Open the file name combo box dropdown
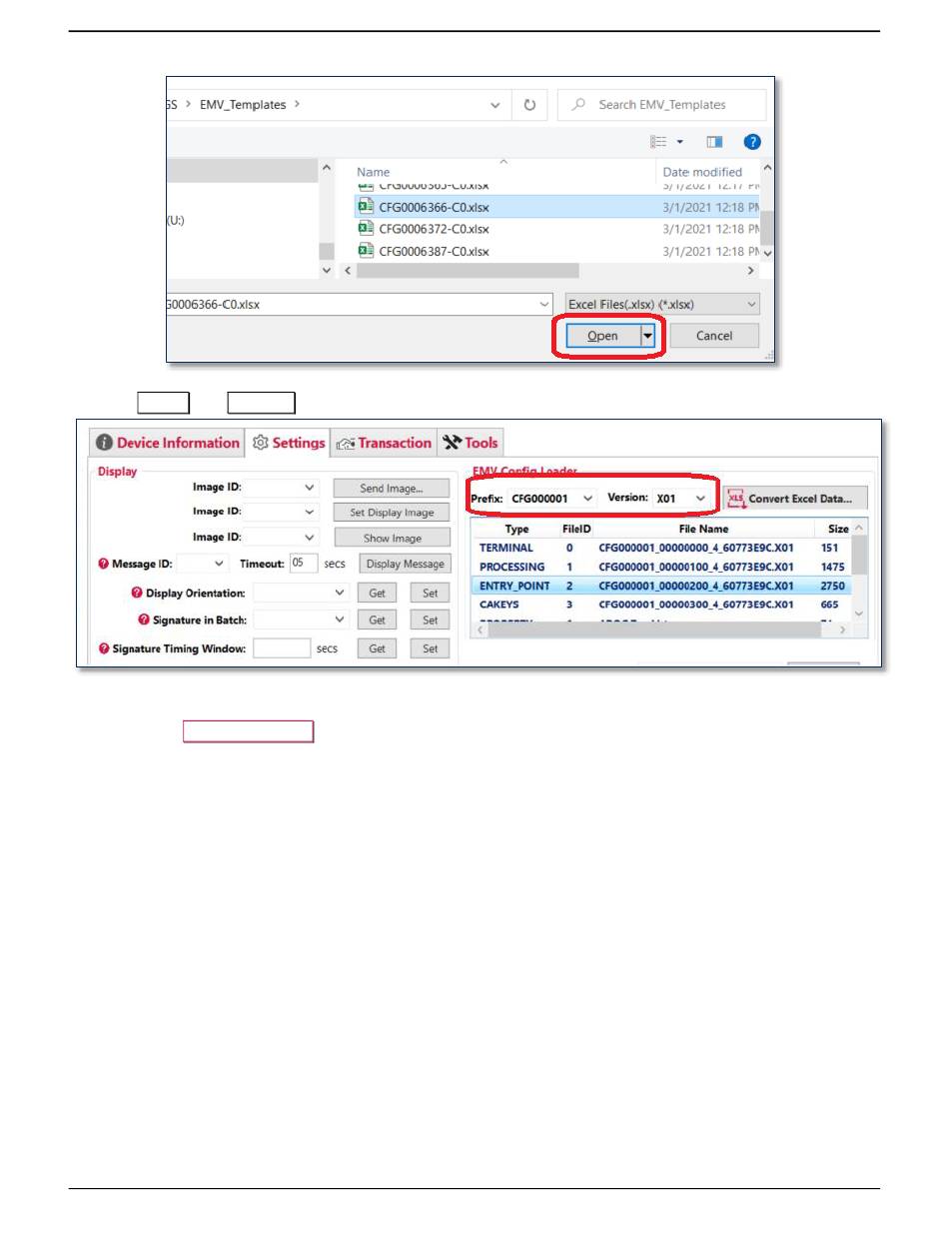Screen dimensions: 949x1259 544,304
